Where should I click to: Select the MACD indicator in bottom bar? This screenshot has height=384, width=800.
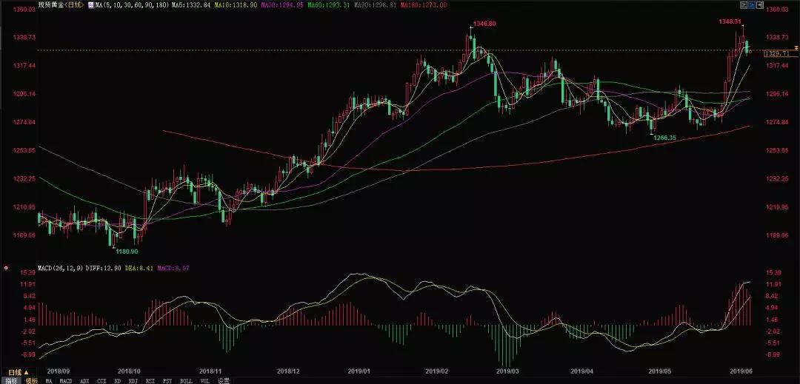point(66,380)
